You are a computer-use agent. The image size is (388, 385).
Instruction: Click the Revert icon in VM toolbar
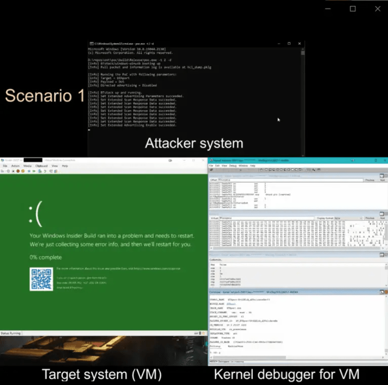[46, 171]
